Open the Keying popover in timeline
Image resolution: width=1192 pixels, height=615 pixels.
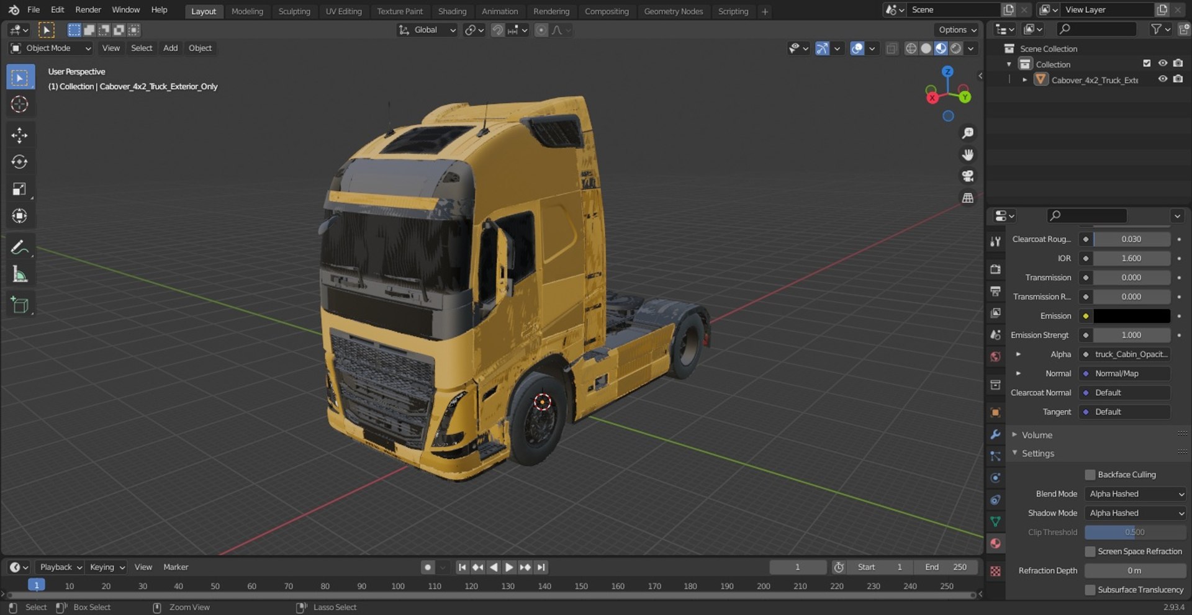point(107,567)
